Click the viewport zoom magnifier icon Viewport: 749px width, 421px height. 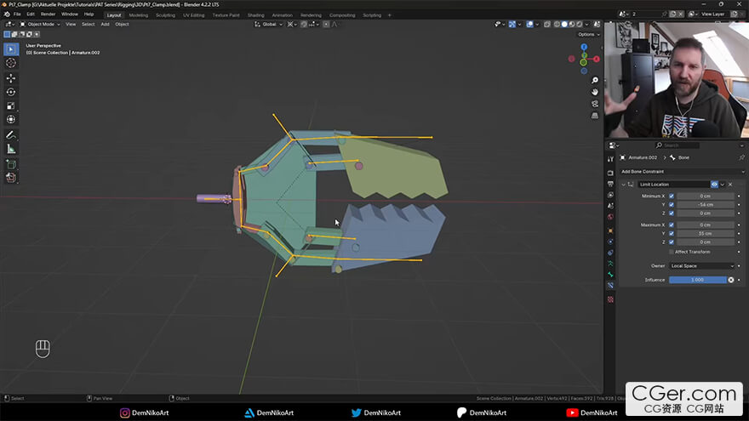click(595, 79)
